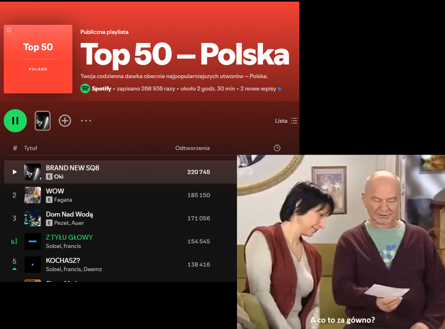Click the Odtworzenia column header

(x=192, y=148)
